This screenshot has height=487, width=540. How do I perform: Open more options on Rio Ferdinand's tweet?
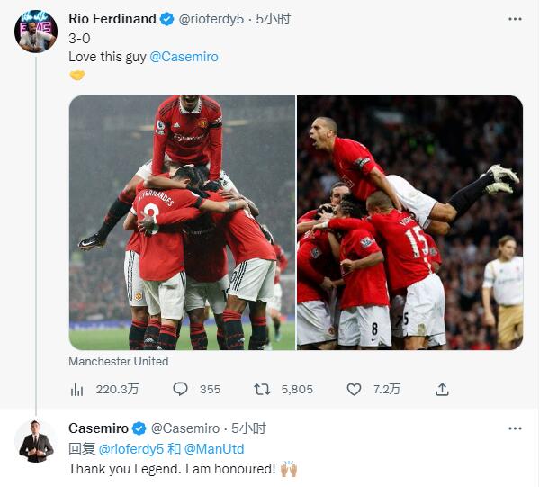pyautogui.click(x=515, y=19)
